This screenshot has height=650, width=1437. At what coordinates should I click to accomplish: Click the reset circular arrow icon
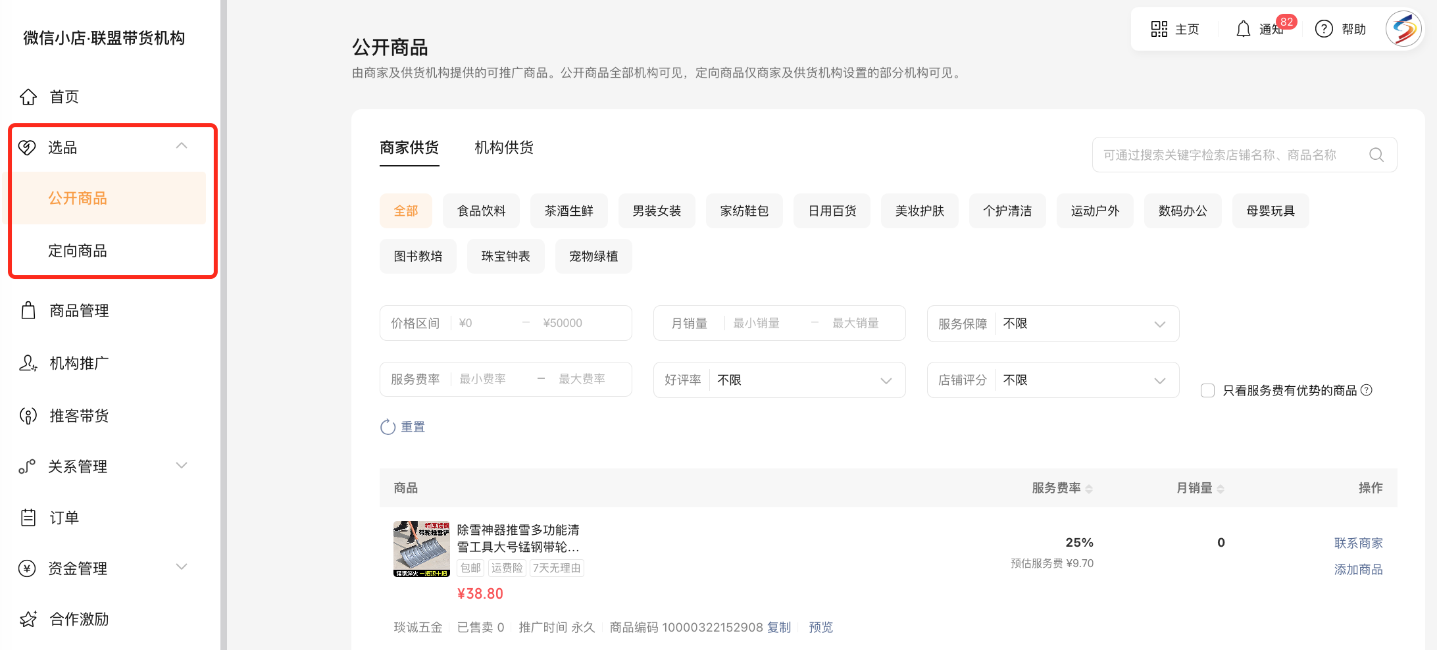point(388,427)
